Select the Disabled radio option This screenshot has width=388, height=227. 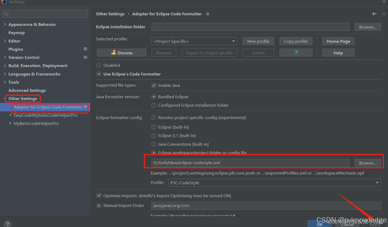pos(99,65)
